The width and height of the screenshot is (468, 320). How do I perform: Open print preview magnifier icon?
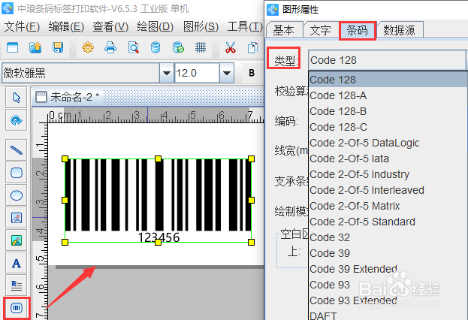(x=133, y=47)
